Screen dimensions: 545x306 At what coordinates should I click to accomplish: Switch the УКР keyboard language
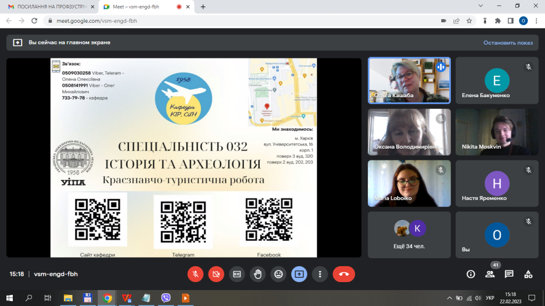pyautogui.click(x=490, y=298)
